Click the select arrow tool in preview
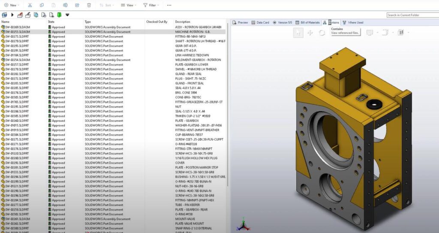Image resolution: width=439 pixels, height=233 pixels. [x=298, y=33]
